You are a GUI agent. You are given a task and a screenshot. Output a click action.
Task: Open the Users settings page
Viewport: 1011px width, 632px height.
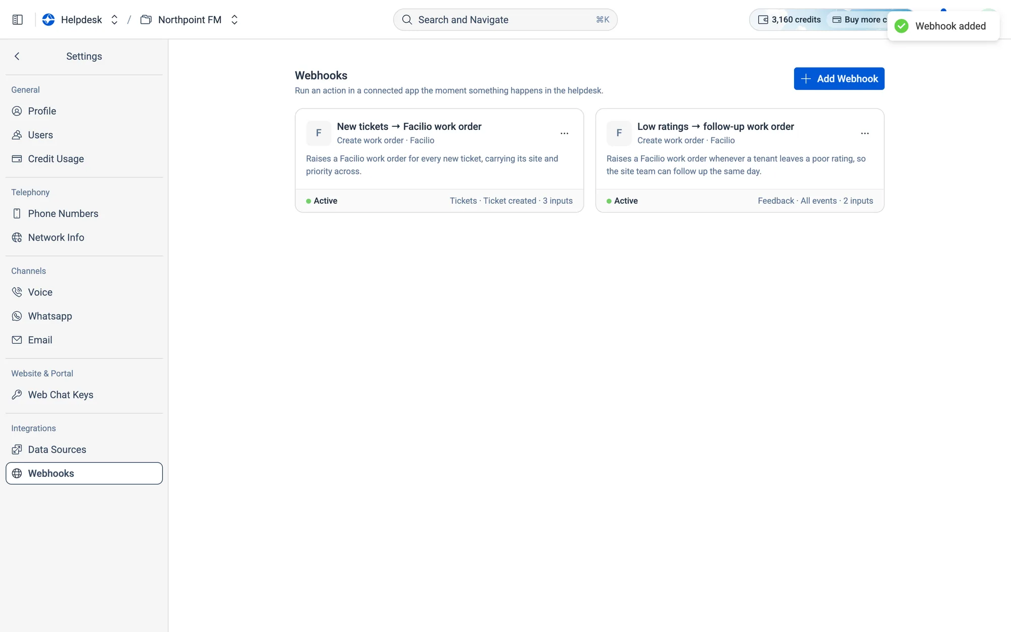click(x=84, y=135)
